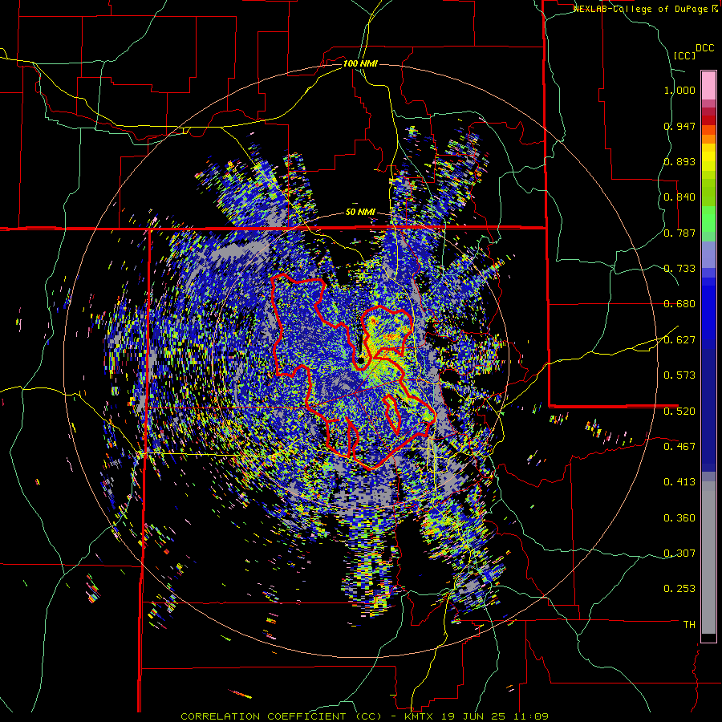Viewport: 722px width, 722px height.
Task: Click the 0.680 legend value
Action: pos(679,304)
